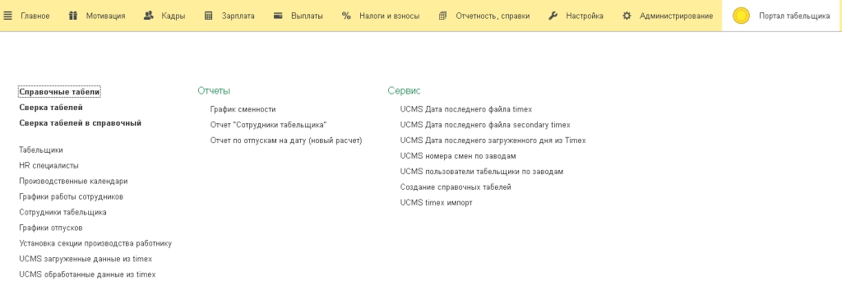The height and width of the screenshot is (304, 842).
Task: Select the Налоги и взносы section
Action: (389, 16)
